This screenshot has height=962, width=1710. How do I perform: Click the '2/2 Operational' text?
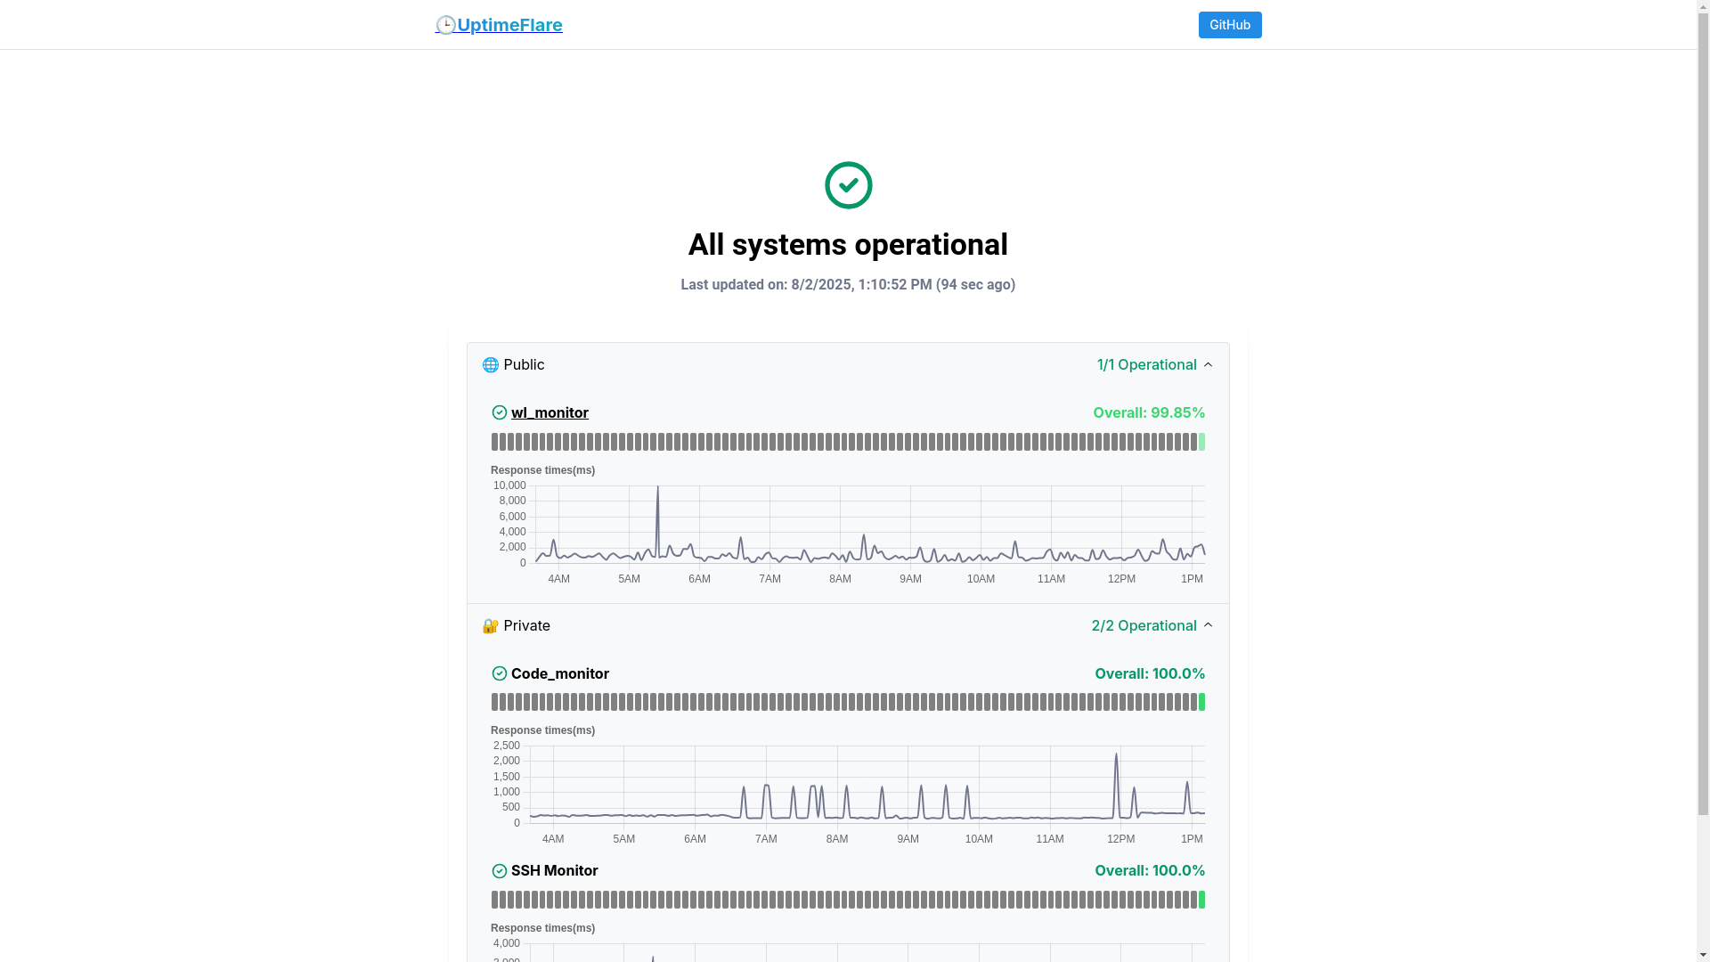point(1144,625)
